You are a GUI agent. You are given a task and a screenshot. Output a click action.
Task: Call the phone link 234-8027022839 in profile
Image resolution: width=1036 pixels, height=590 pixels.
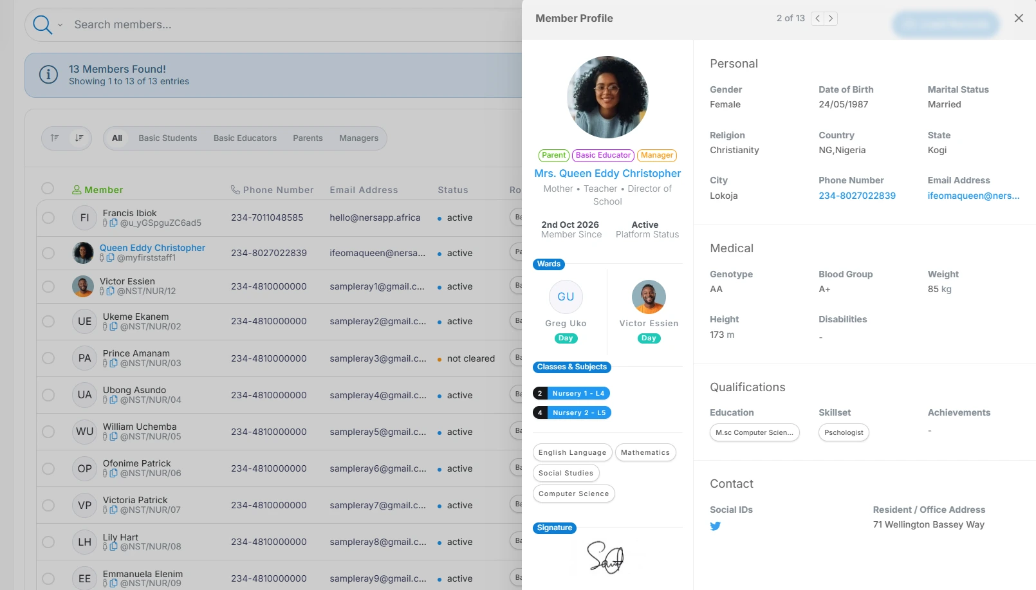(x=857, y=196)
